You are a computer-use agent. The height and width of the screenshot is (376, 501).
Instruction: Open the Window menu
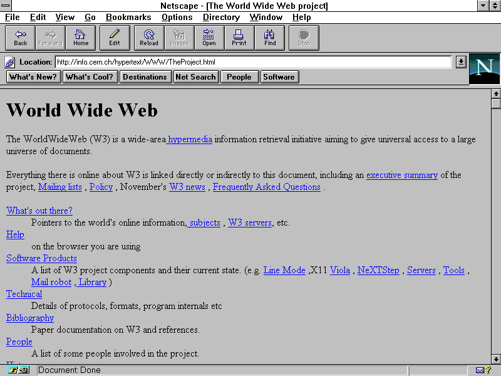266,18
